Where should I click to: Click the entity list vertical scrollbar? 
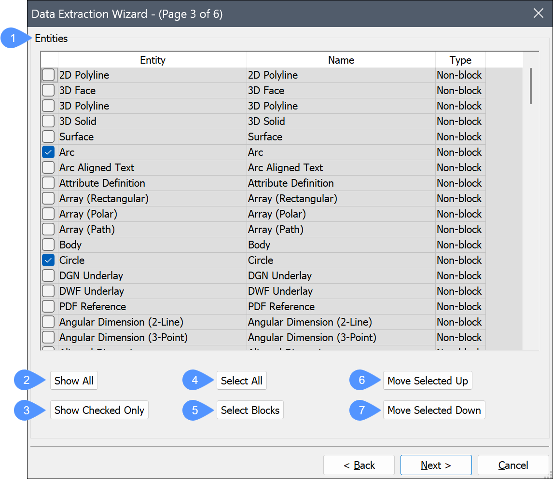pyautogui.click(x=531, y=86)
